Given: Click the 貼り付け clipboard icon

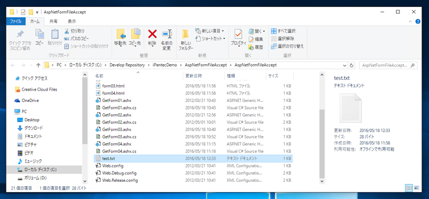Looking at the screenshot, I should [55, 34].
